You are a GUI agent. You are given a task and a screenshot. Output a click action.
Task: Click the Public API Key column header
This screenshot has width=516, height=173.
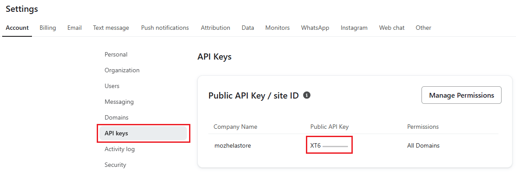pos(330,127)
